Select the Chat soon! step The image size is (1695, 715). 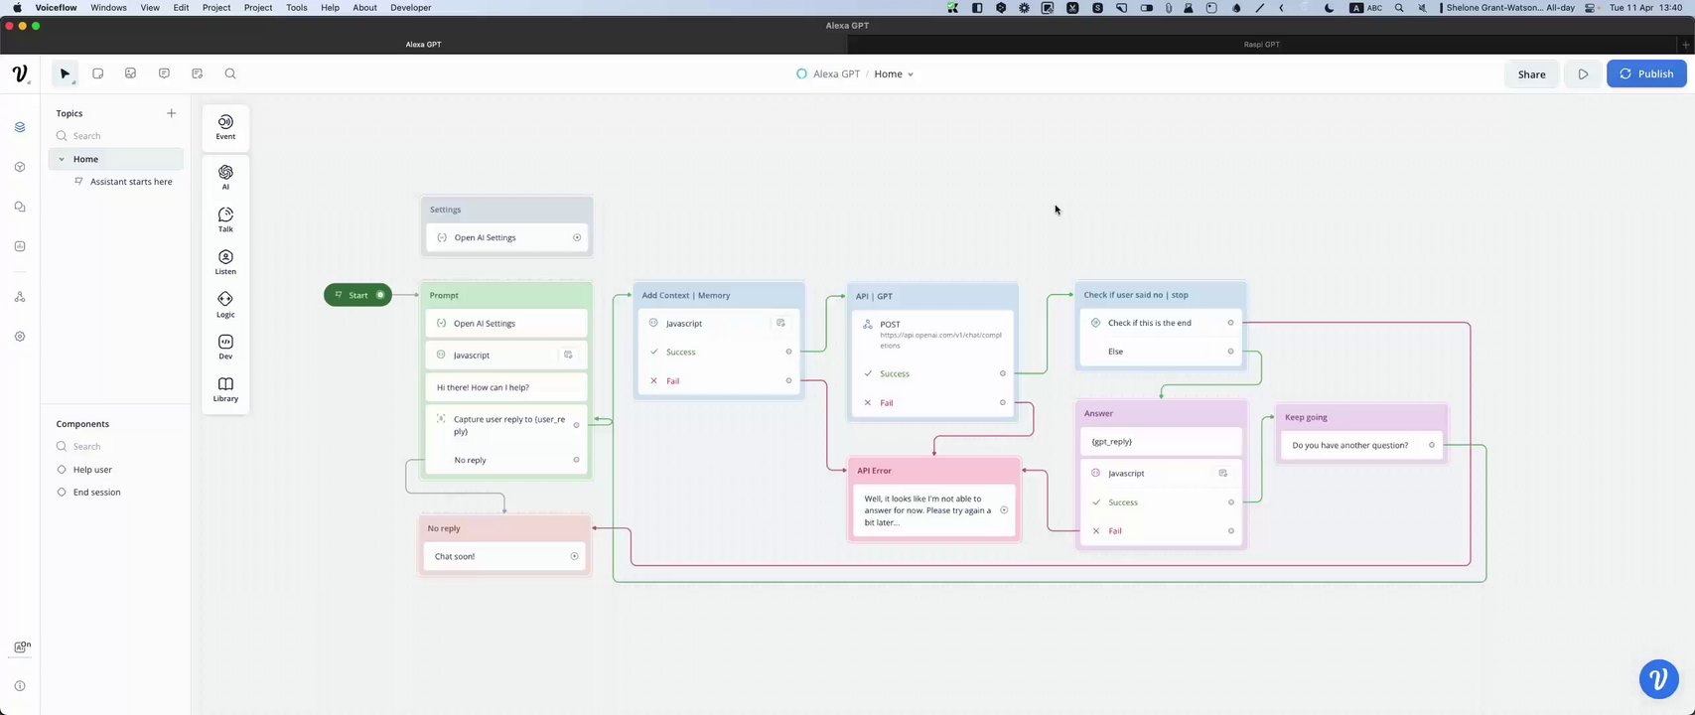tap(504, 557)
